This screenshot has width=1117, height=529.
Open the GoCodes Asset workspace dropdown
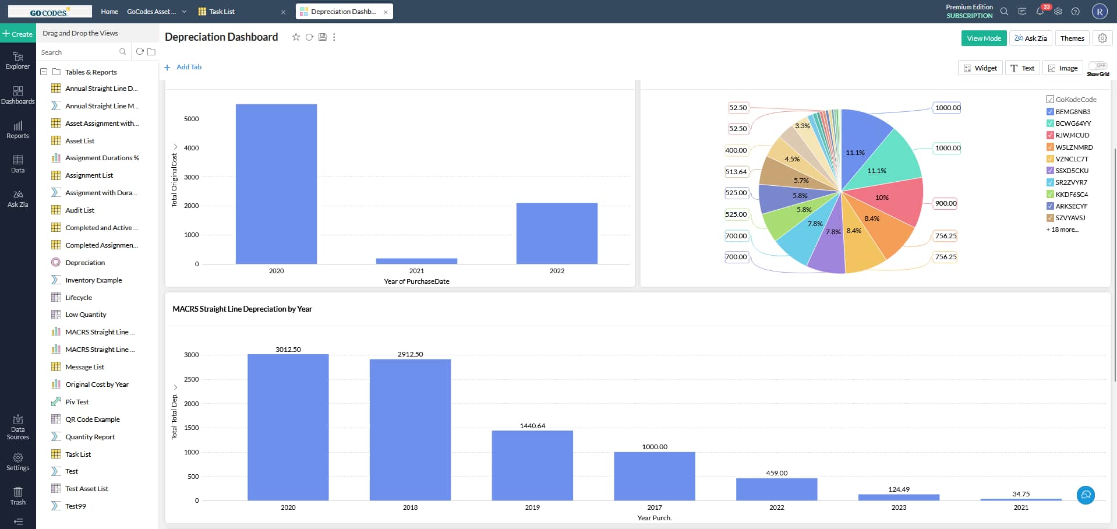[x=184, y=12]
